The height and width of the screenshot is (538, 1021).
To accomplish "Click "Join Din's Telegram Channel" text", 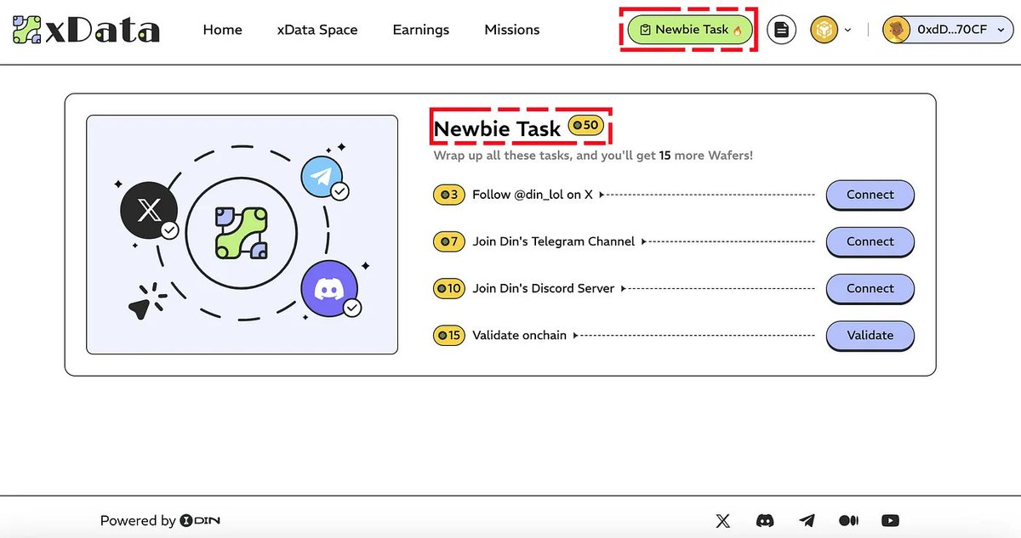I will coord(554,241).
